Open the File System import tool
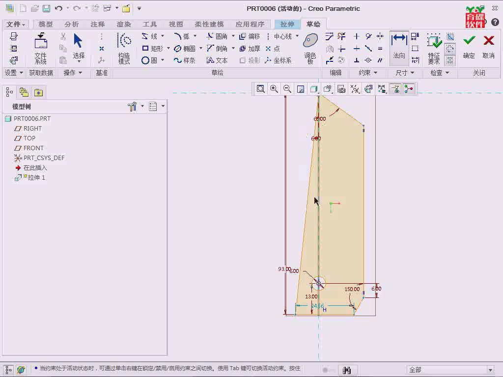 point(41,48)
